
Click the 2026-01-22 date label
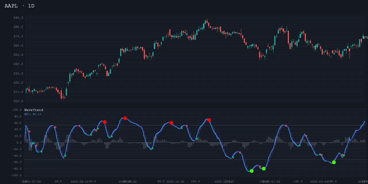[271, 182]
